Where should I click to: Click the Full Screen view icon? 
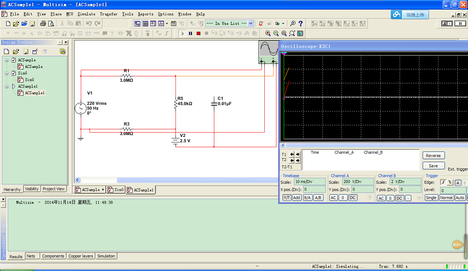pyautogui.click(x=300, y=33)
